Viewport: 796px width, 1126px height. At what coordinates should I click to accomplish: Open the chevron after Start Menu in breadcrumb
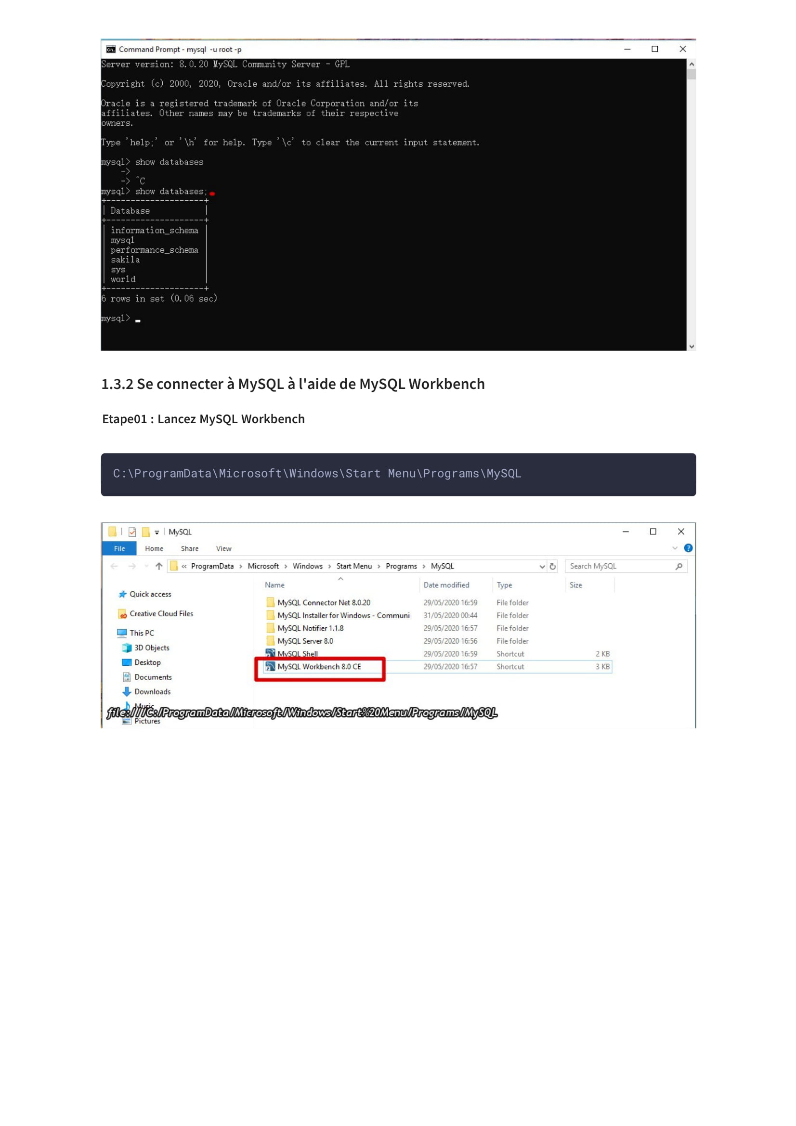point(379,567)
